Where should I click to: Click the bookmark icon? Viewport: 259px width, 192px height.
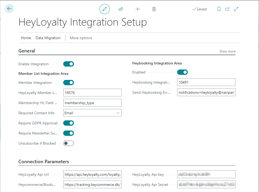coord(219,9)
